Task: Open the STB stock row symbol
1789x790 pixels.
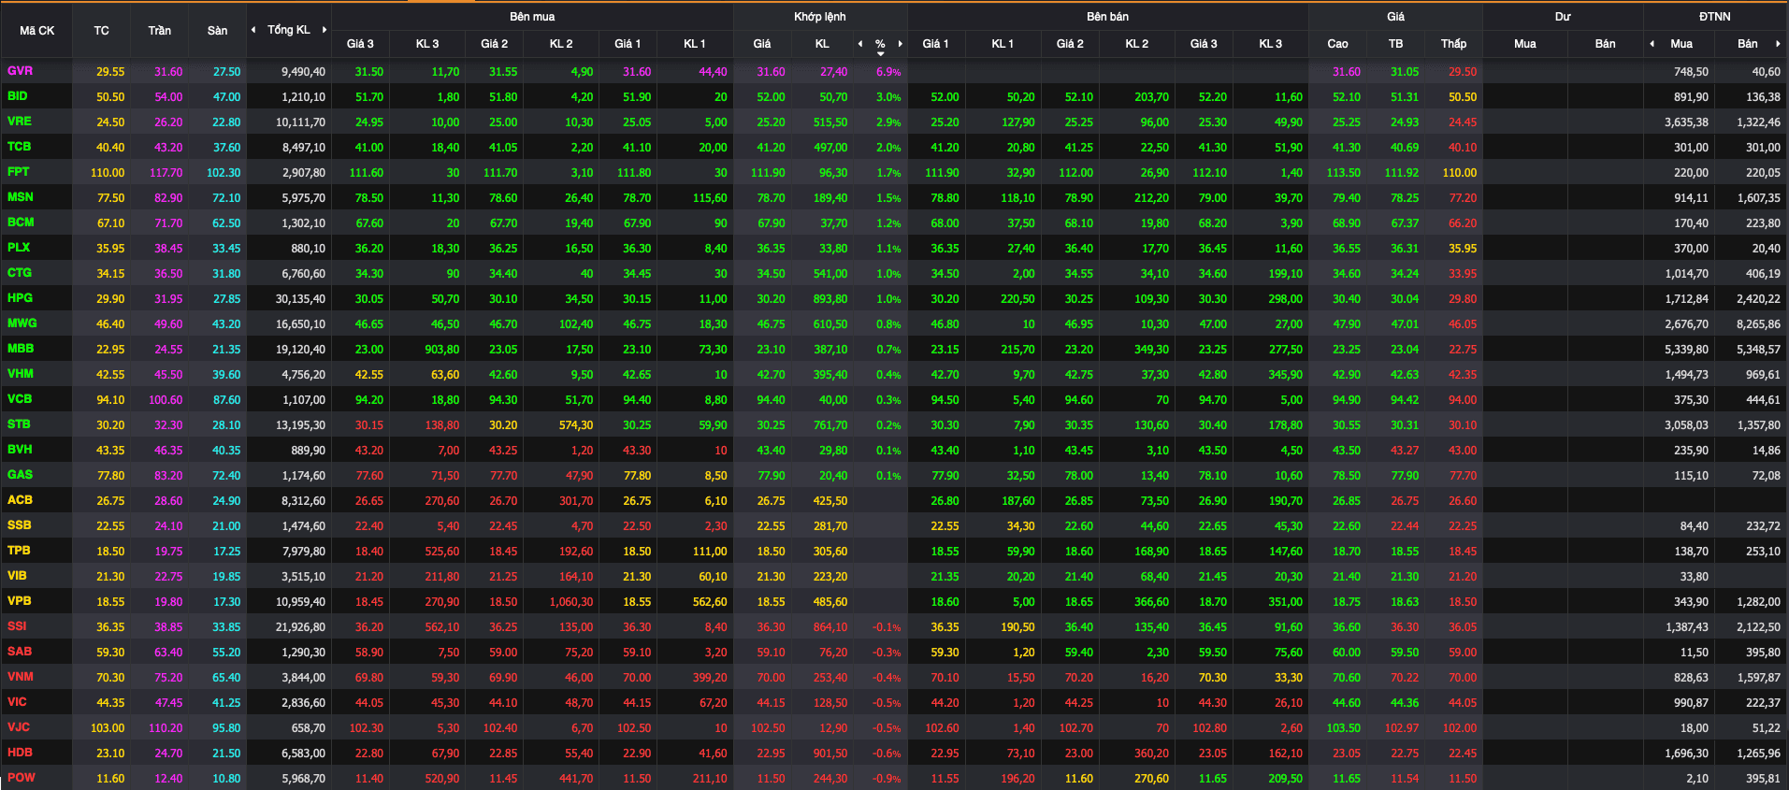Action: click(19, 424)
